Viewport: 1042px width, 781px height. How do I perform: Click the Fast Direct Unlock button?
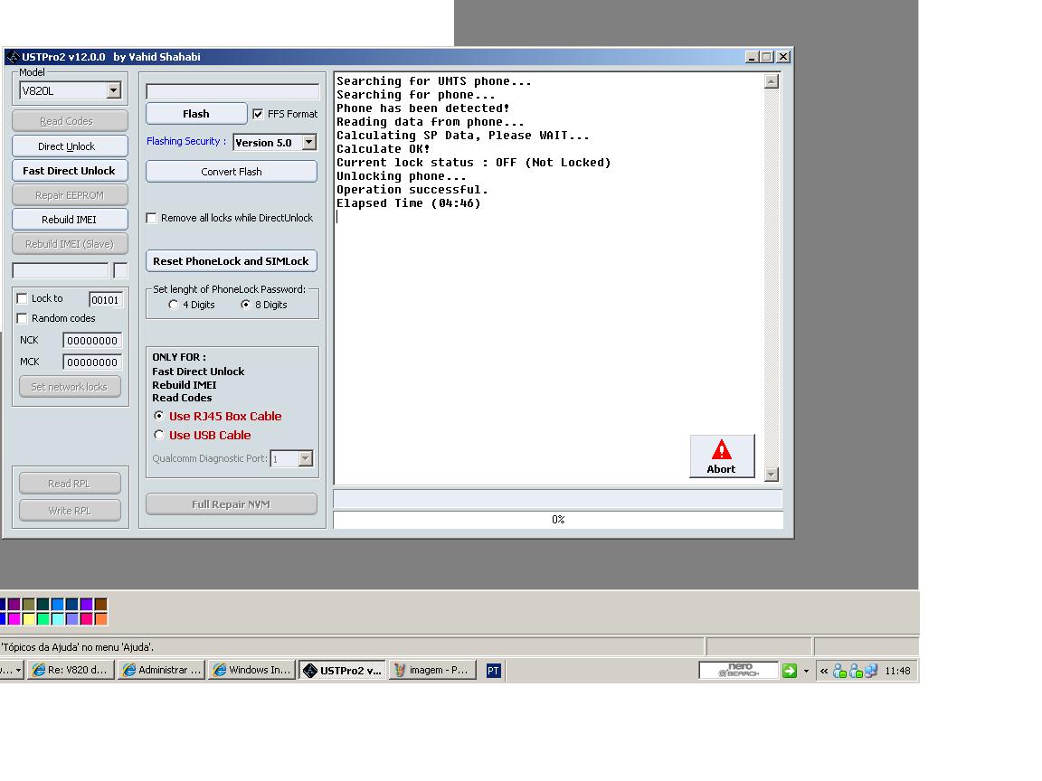pos(70,171)
